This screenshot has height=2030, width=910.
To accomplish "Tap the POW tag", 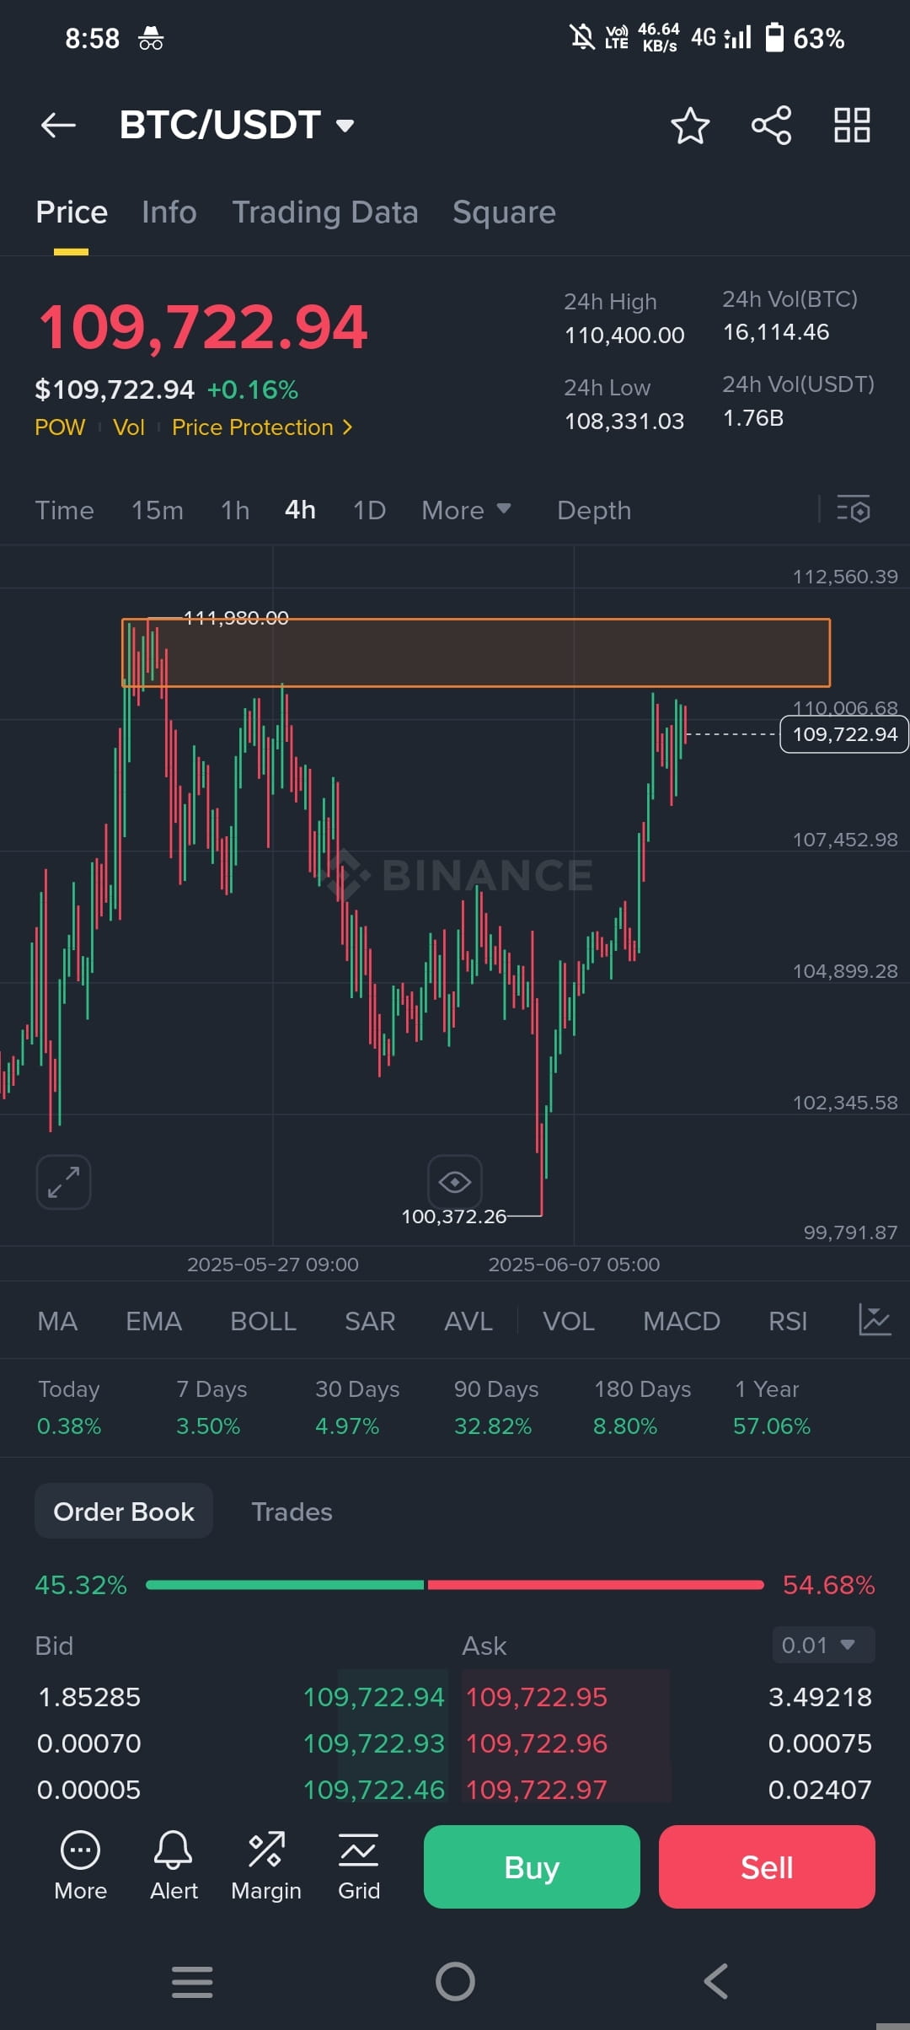I will coord(60,427).
